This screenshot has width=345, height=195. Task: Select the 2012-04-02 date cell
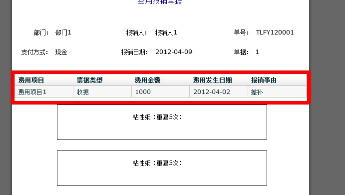click(x=219, y=91)
